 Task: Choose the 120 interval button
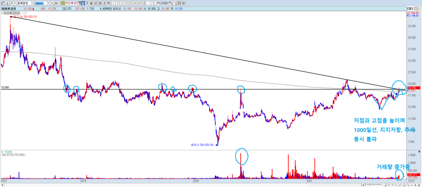(143, 3)
